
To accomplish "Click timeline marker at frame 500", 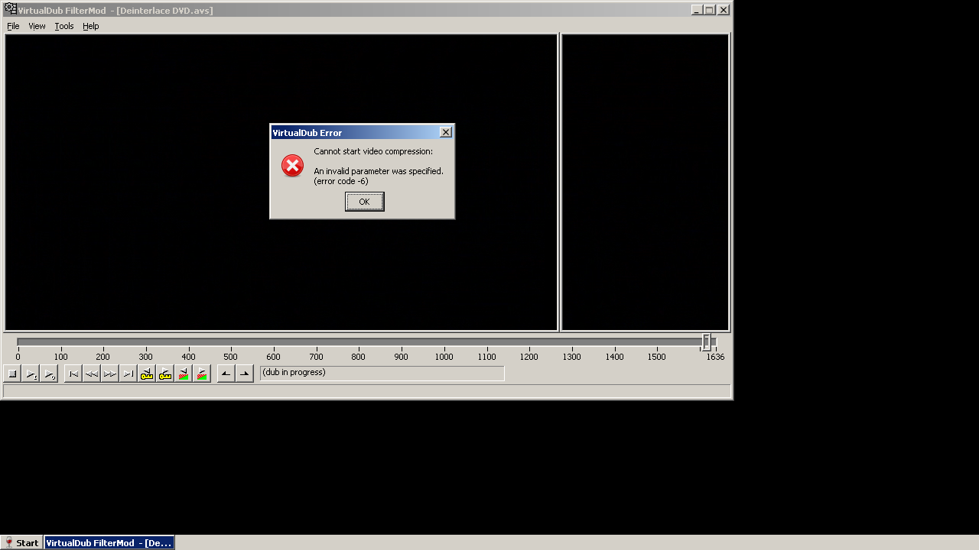I will point(231,357).
